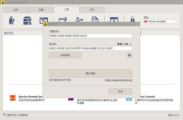Click the download window icon
Viewport: 183px width, 120px height.
pos(114,19)
